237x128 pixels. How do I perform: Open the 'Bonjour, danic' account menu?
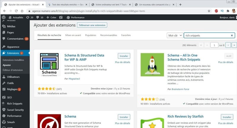(x=228, y=17)
